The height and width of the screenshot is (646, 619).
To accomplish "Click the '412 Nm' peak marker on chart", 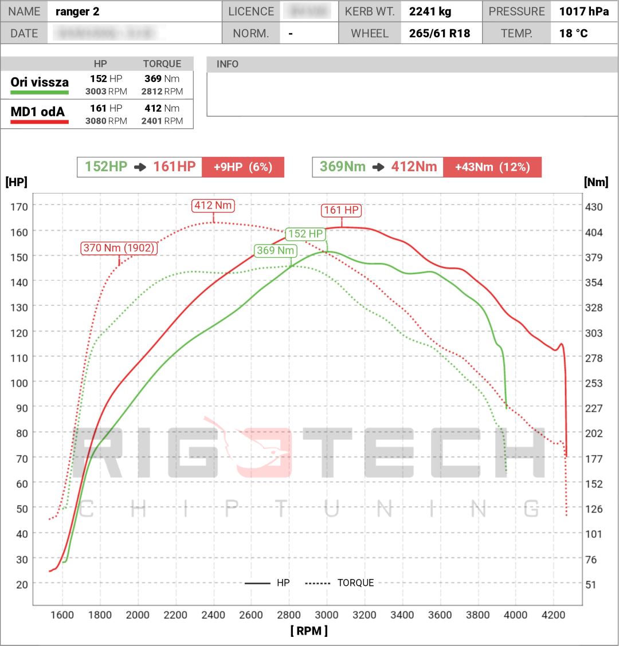I will pos(213,205).
